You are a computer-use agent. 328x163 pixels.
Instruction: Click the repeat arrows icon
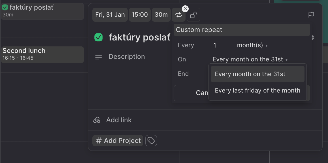click(x=178, y=15)
